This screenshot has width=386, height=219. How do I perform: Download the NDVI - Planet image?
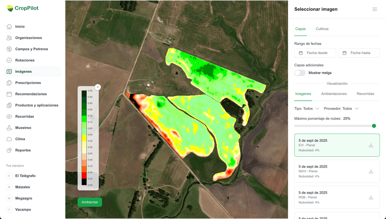click(x=371, y=171)
